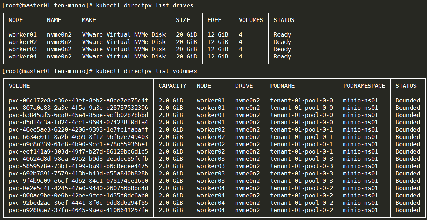This screenshot has width=427, height=220.
Task: Select volume pvc-a9280ae7-37fa-4645-9aea-4106641257fe
Action: pyautogui.click(x=78, y=210)
